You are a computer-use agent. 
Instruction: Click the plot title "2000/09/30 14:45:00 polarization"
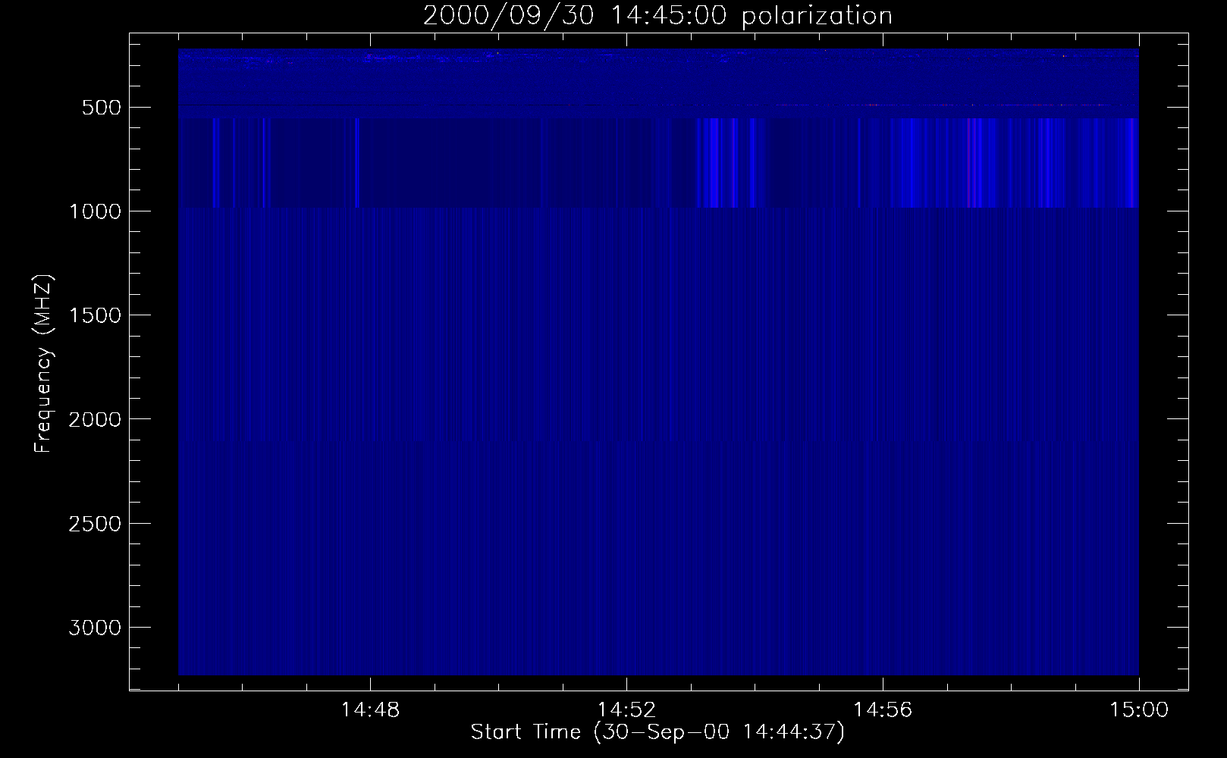[657, 15]
